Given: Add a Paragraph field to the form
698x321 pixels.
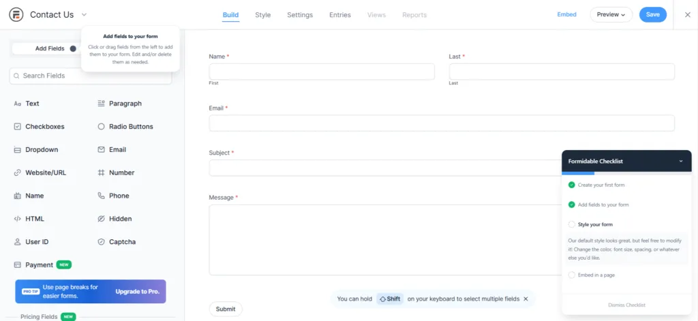Looking at the screenshot, I should (x=119, y=104).
